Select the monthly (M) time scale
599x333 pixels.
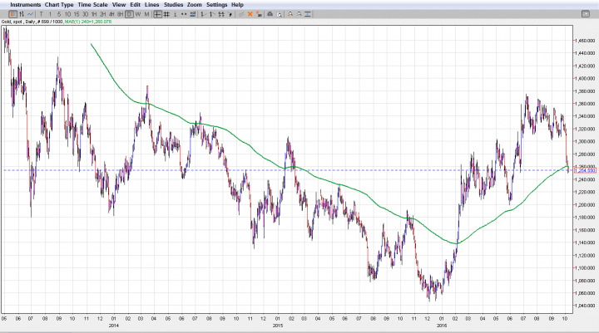pyautogui.click(x=147, y=14)
